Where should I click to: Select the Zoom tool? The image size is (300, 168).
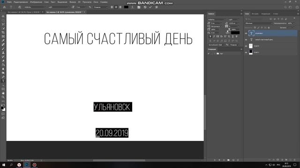coord(3,97)
